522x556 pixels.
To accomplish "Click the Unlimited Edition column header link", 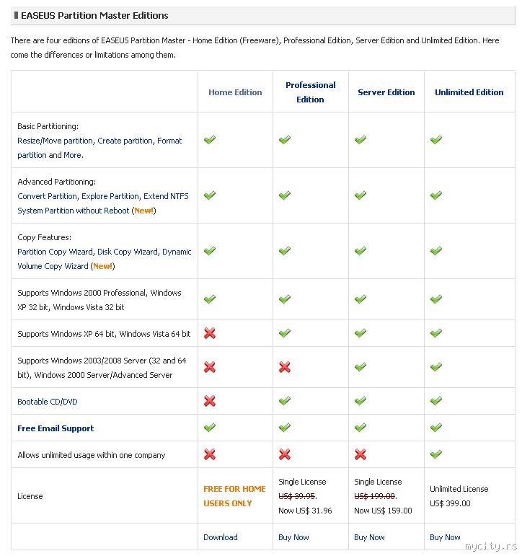I will 469,92.
